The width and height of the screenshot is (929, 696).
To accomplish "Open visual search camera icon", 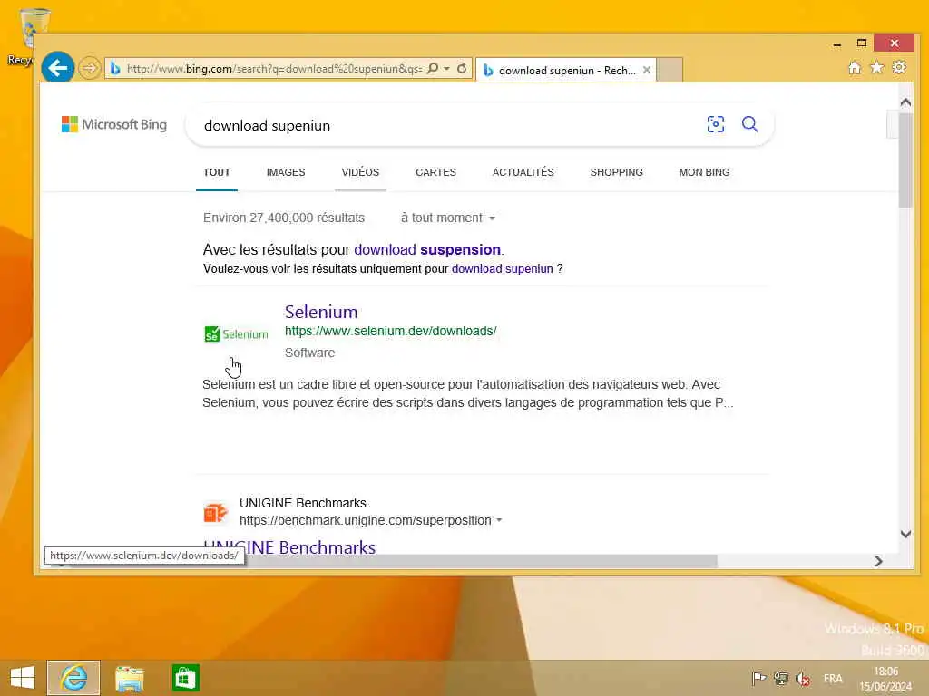I will pos(715,124).
